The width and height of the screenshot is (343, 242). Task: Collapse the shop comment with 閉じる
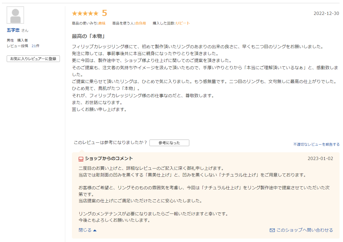click(x=85, y=230)
